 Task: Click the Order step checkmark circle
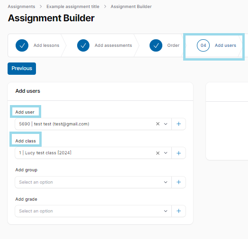coord(156,45)
